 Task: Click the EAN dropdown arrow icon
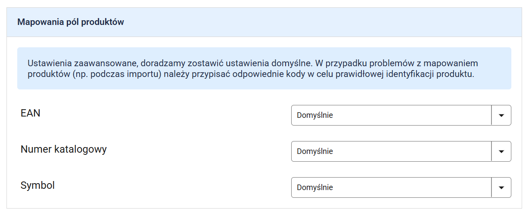[501, 115]
